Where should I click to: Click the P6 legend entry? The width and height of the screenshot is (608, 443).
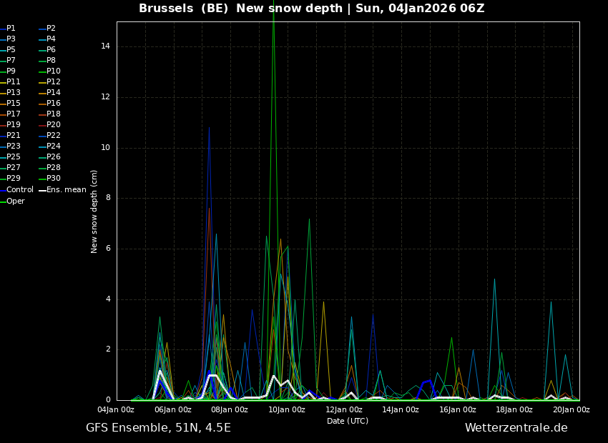coord(47,50)
